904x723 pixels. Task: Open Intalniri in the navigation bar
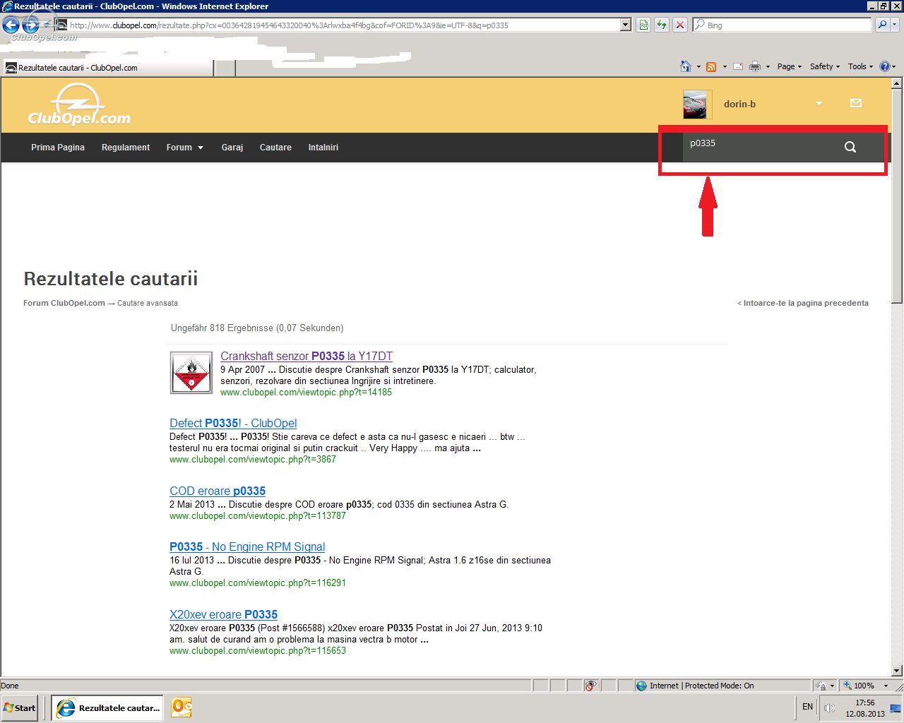(323, 148)
